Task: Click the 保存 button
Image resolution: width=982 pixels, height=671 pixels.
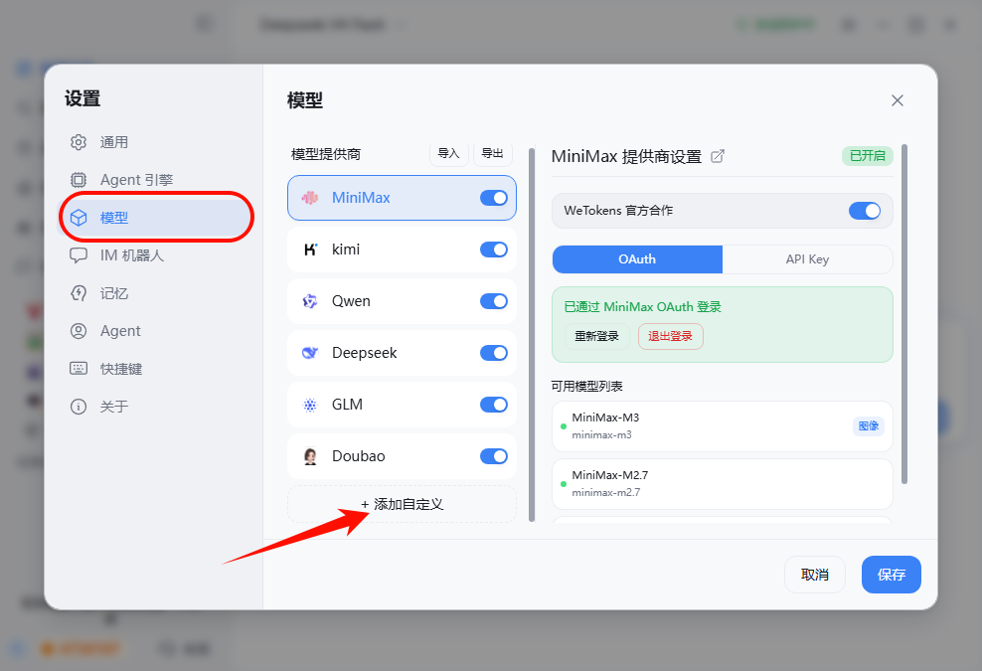Action: pyautogui.click(x=892, y=575)
